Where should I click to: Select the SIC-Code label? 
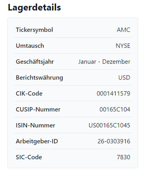point(29,157)
